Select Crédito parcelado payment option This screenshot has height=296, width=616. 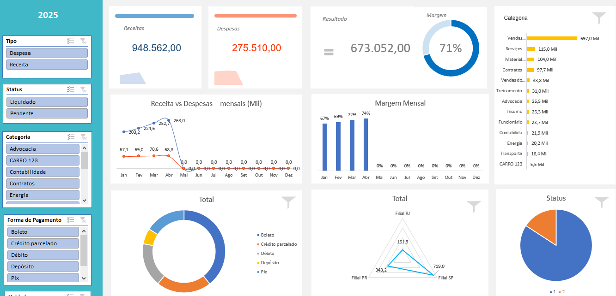43,243
